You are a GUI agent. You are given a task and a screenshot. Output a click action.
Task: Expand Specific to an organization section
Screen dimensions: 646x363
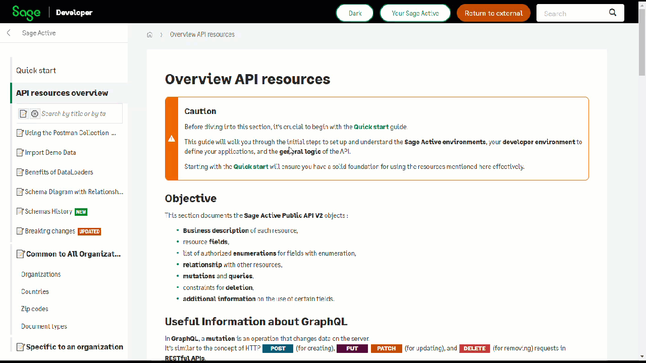pos(75,347)
